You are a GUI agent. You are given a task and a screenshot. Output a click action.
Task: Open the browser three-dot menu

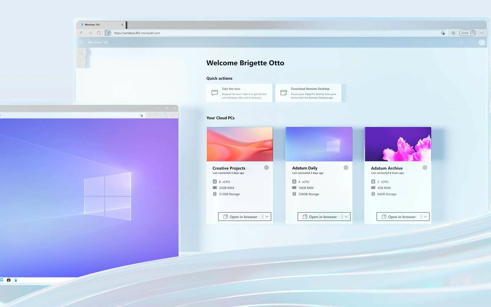tap(482, 33)
